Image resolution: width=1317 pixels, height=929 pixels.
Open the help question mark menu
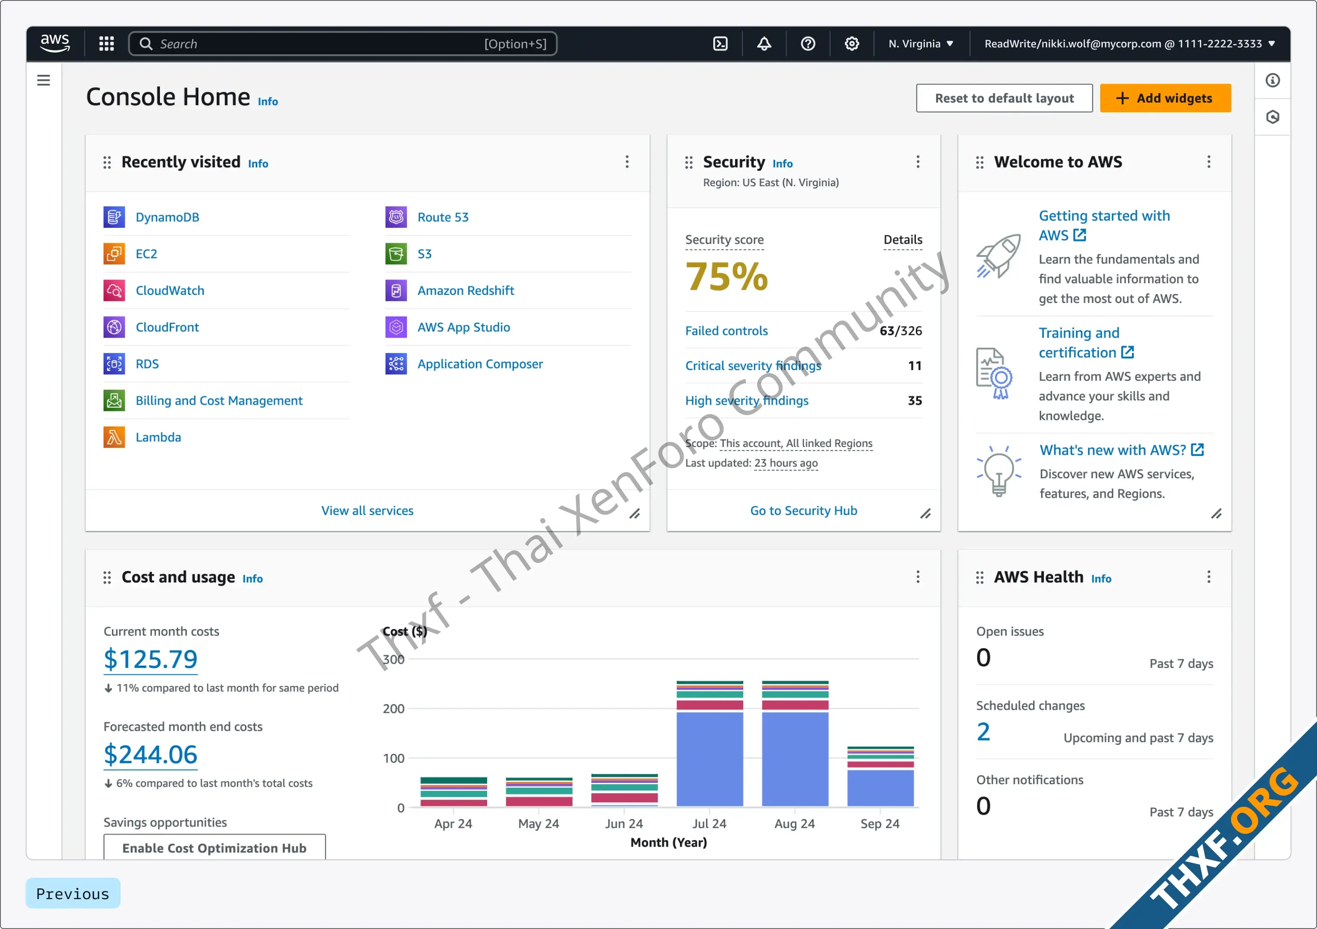[808, 44]
